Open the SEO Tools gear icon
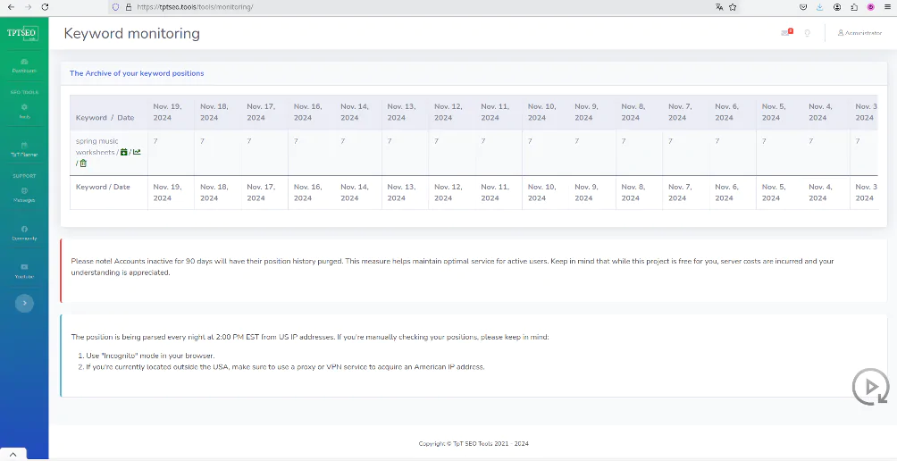This screenshot has width=897, height=461. pyautogui.click(x=24, y=107)
